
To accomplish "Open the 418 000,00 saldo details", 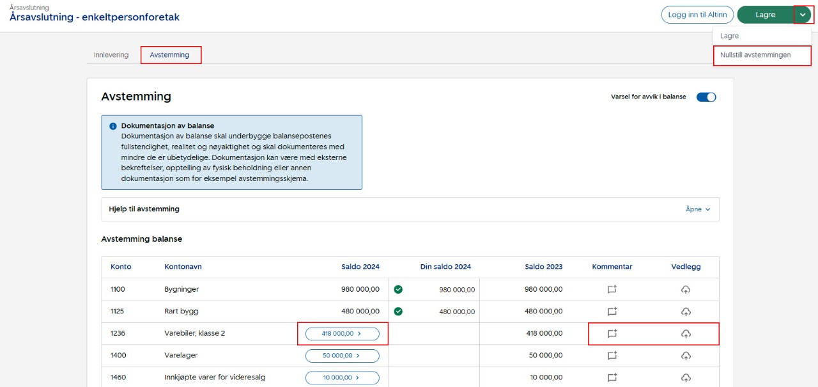I will [342, 333].
